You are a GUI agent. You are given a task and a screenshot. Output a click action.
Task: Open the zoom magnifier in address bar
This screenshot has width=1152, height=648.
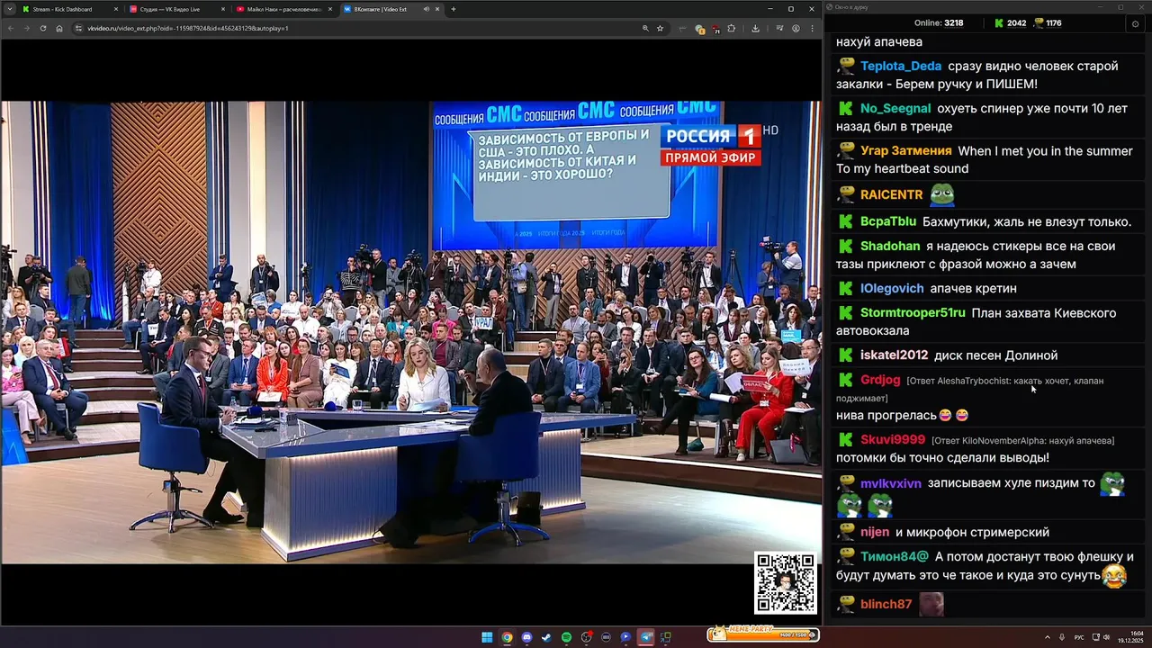pos(645,28)
